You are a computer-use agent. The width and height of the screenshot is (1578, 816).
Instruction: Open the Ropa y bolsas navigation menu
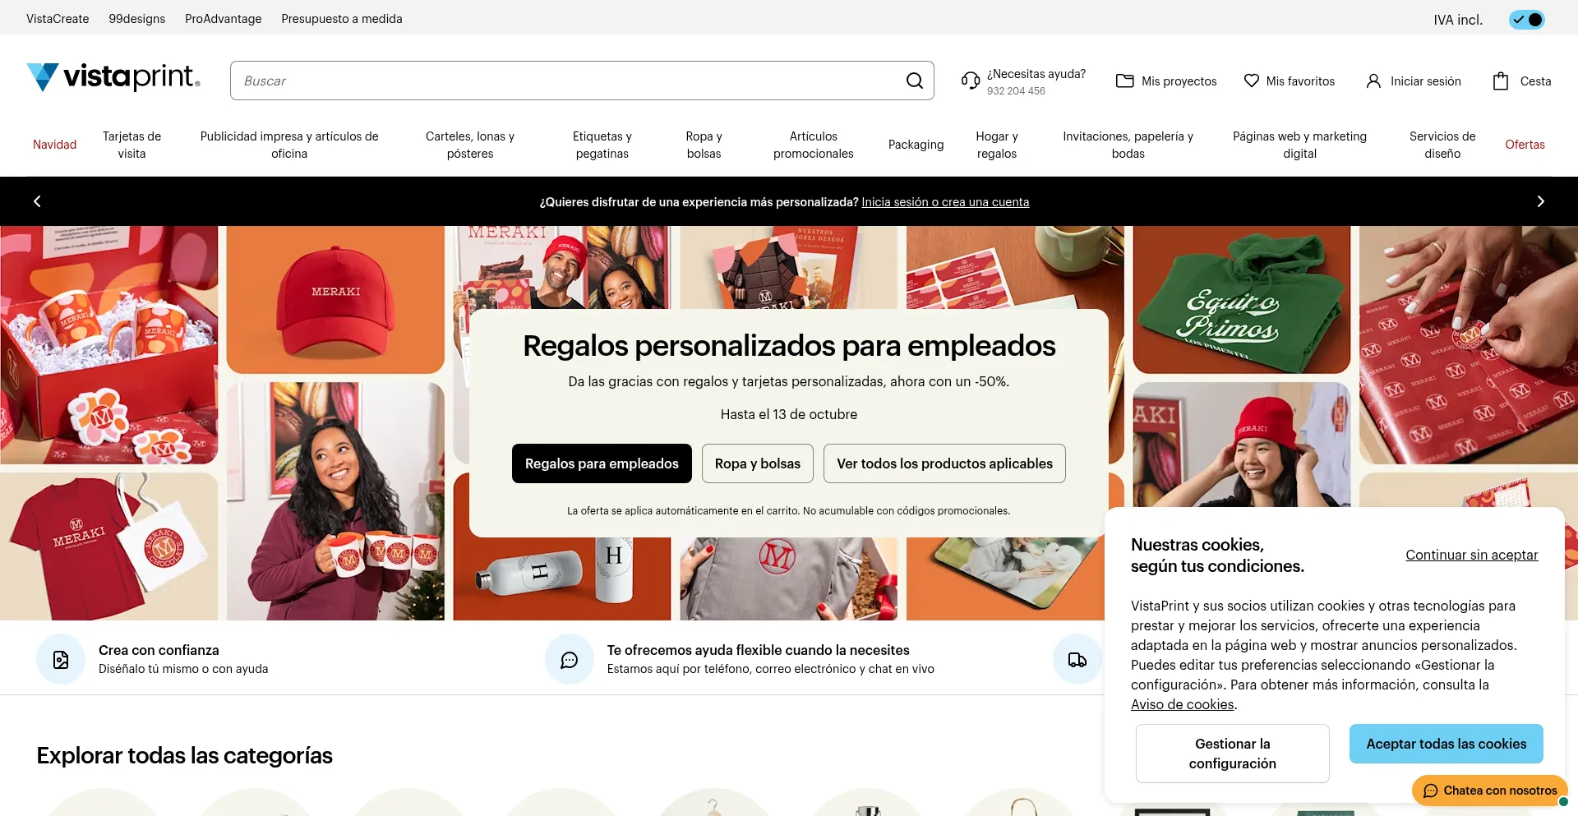(x=704, y=145)
